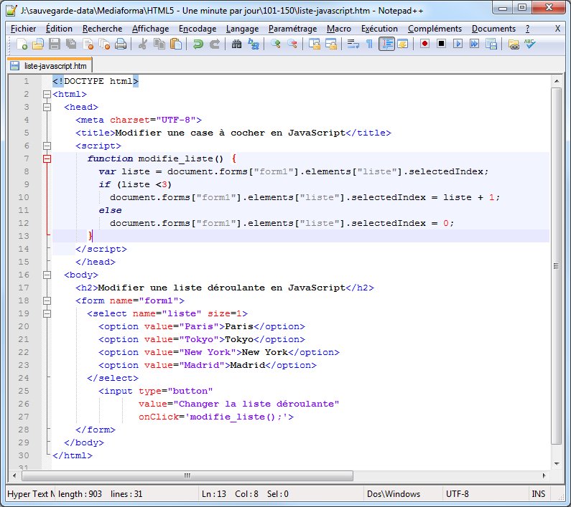Screen dimensions: 571x507
Task: Click the horizontal scrollbar thumb
Action: pyautogui.click(x=187, y=475)
